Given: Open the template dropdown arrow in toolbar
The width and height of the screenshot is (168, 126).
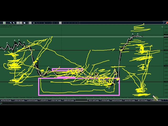Looking at the screenshot, I should 27,23.
